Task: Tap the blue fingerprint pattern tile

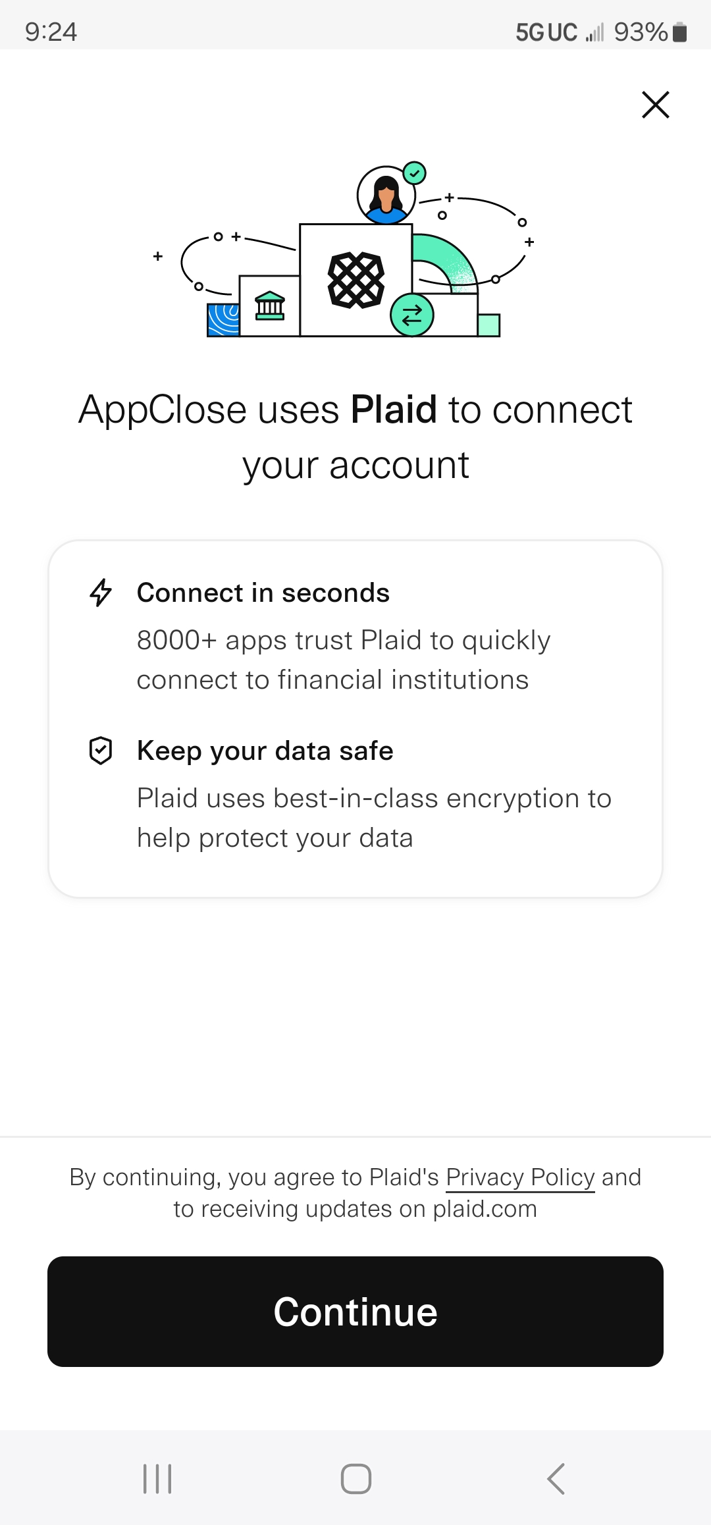Action: click(223, 320)
